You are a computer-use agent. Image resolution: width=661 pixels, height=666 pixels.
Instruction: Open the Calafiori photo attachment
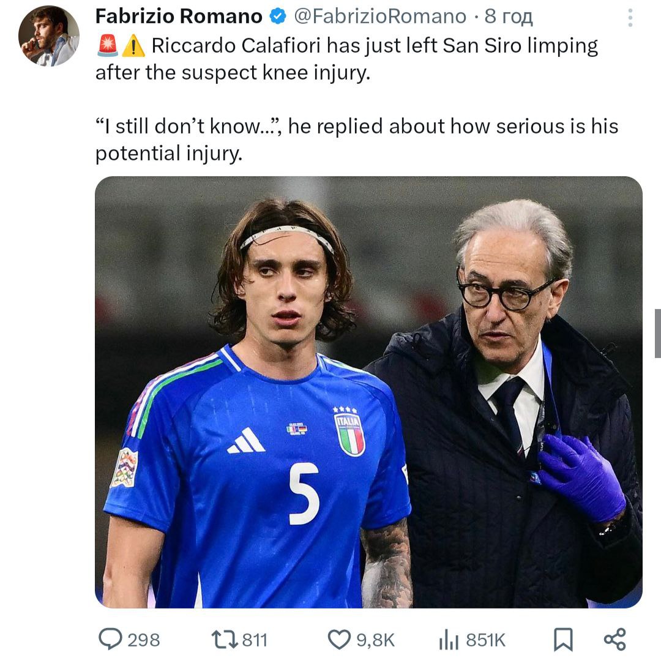click(x=368, y=392)
